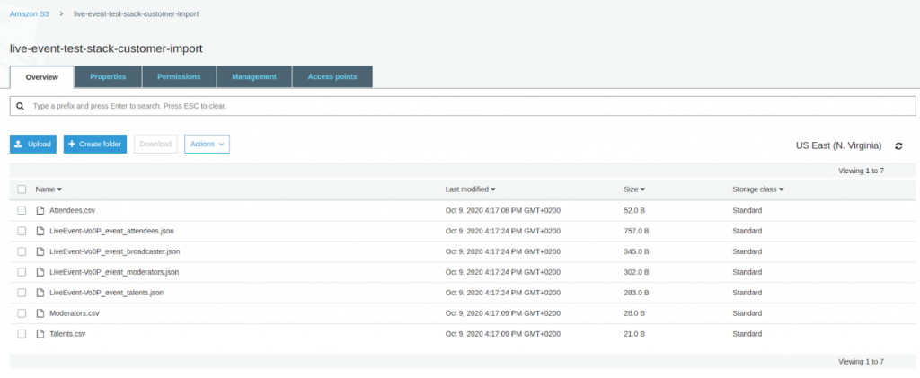Click the magnifier icon in the search bar
Image resolution: width=920 pixels, height=378 pixels.
(x=20, y=106)
